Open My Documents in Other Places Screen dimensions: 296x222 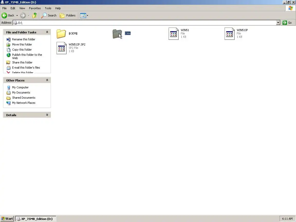pyautogui.click(x=21, y=92)
